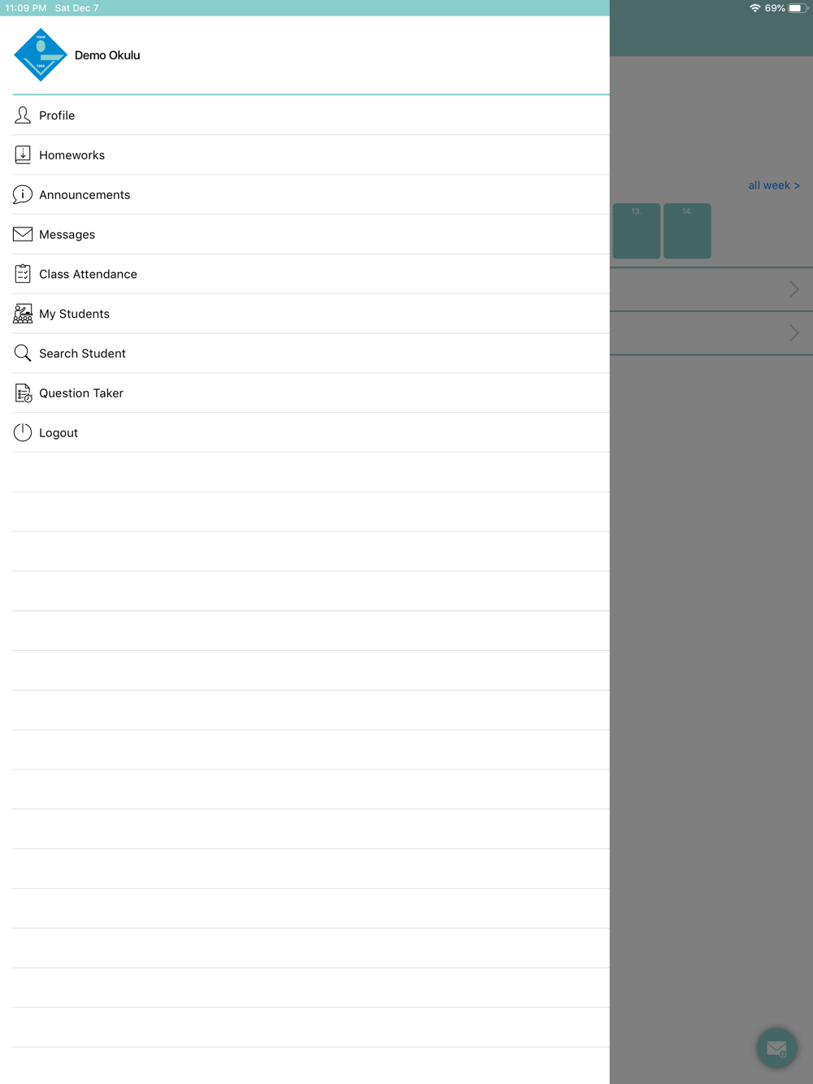Open the Class Attendance menu label
The height and width of the screenshot is (1084, 813).
(x=88, y=275)
